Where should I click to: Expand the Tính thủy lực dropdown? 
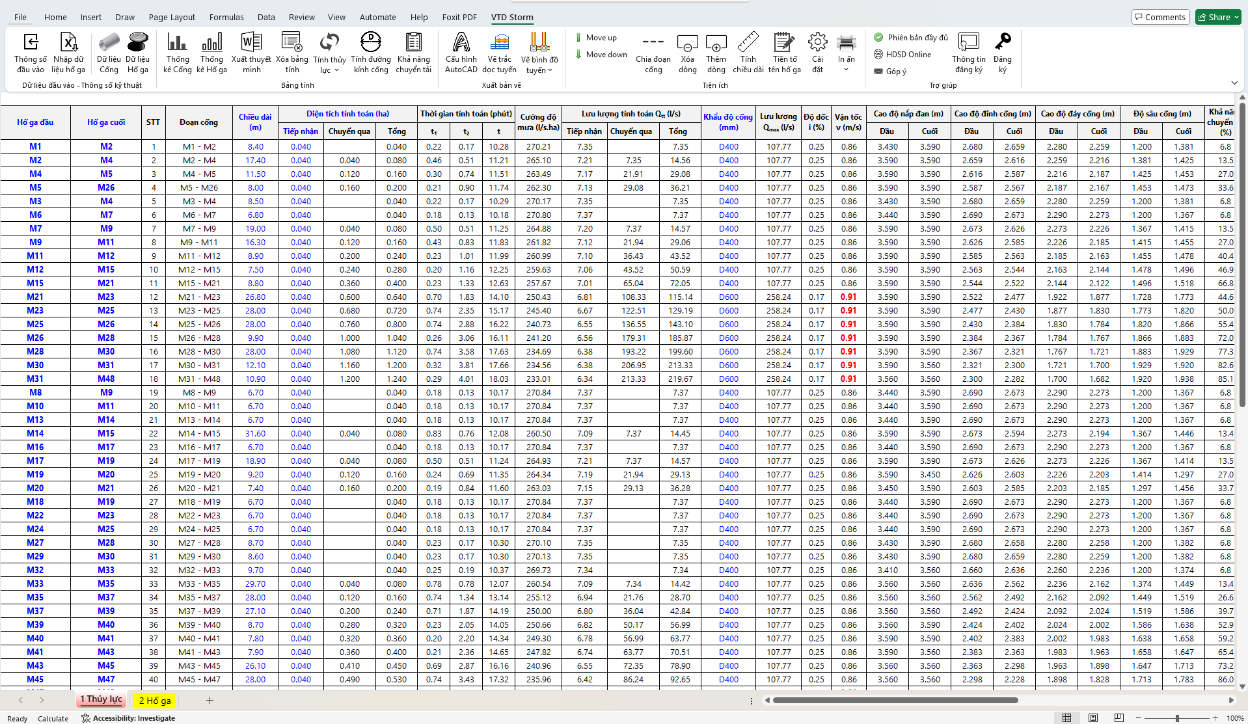336,70
